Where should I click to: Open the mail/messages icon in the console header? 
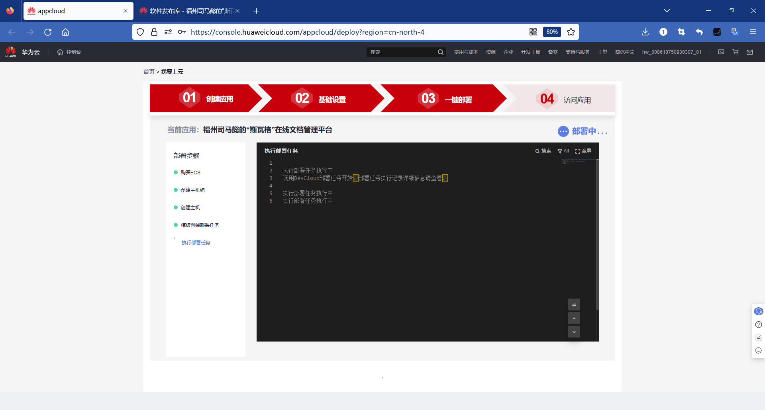coord(749,52)
